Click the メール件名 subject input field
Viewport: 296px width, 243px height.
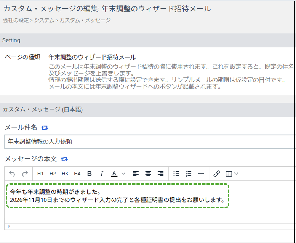click(150, 142)
